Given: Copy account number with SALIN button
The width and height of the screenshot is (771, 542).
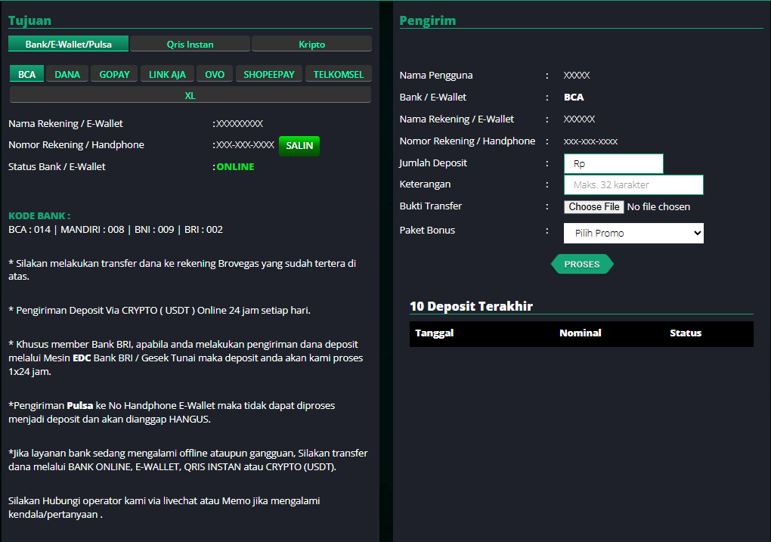Looking at the screenshot, I should click(x=299, y=146).
